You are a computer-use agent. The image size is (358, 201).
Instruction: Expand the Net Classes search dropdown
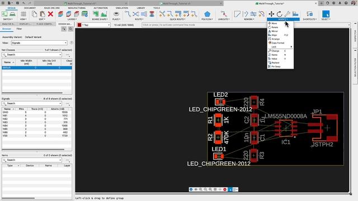tap(60, 55)
